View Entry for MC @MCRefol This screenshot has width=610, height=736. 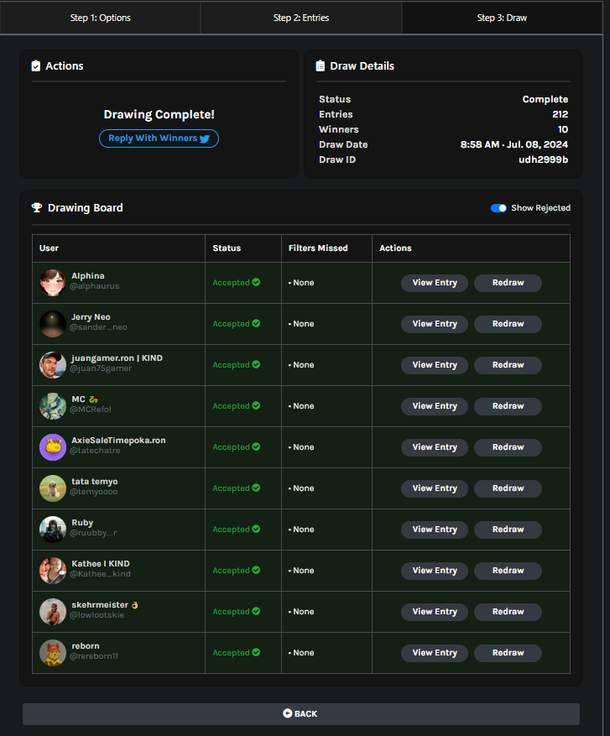pos(435,406)
